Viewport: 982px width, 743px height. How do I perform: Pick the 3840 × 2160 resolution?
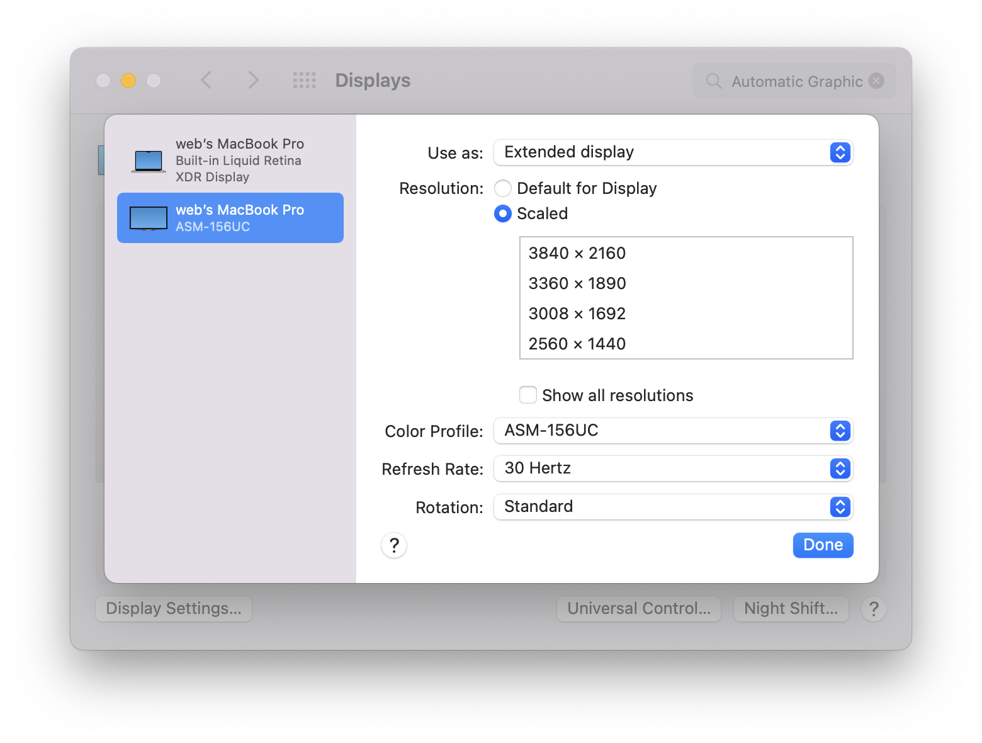point(686,253)
